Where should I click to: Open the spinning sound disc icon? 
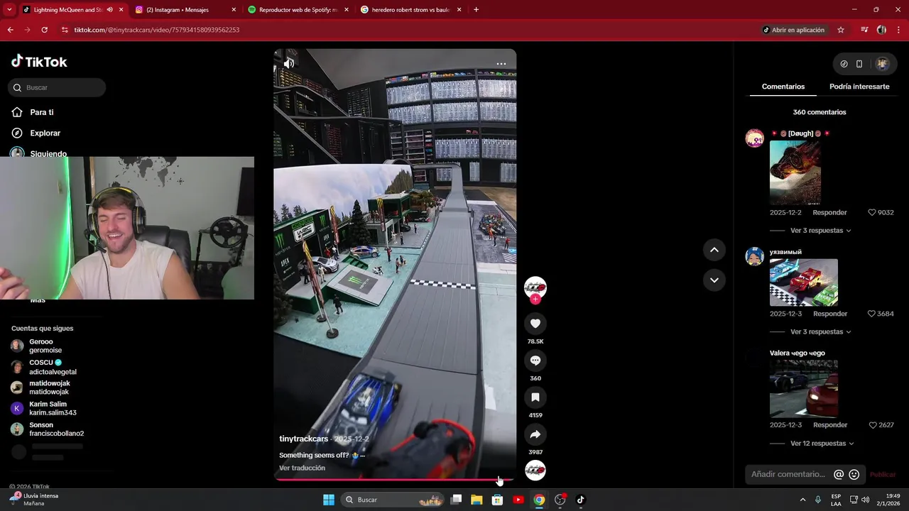[x=535, y=471]
